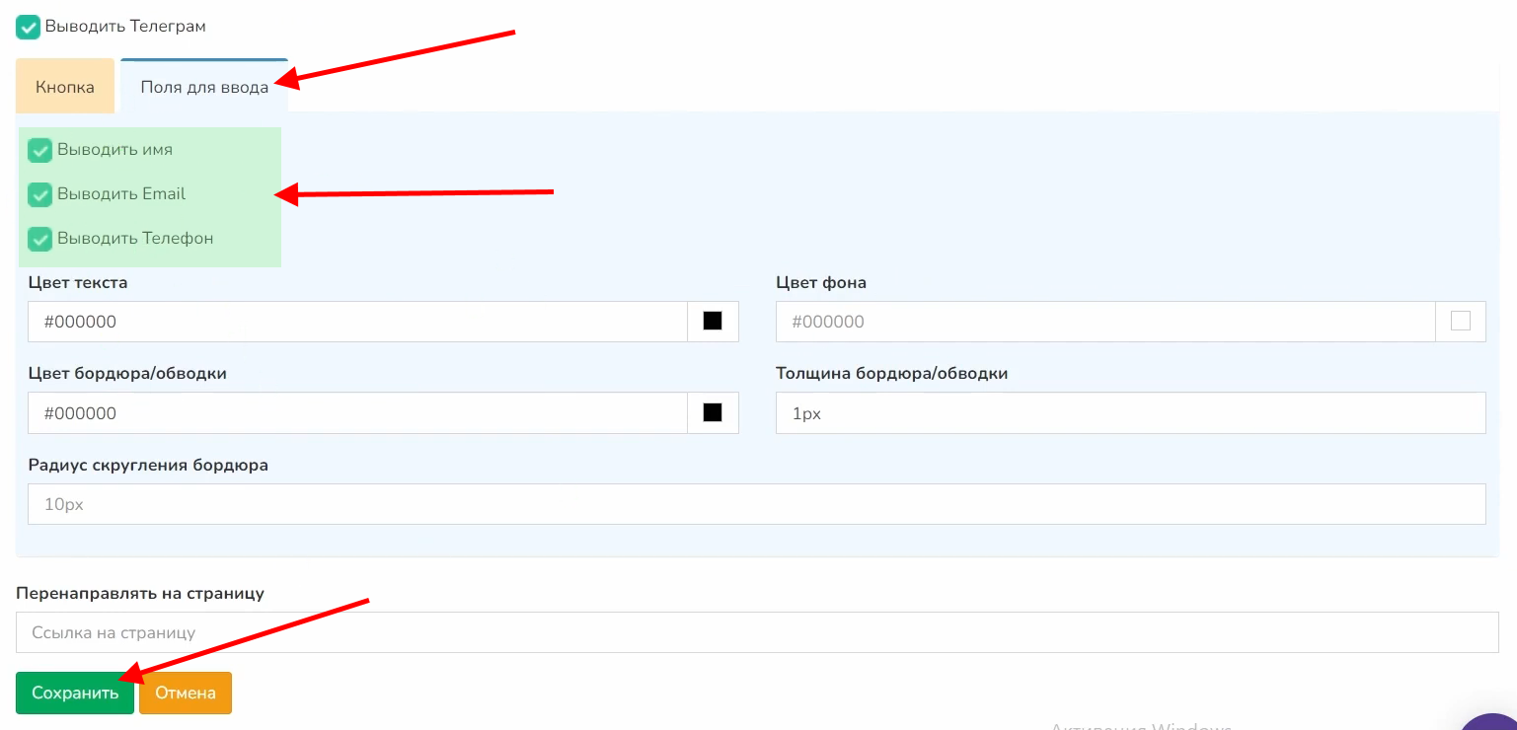The width and height of the screenshot is (1517, 730).
Task: Focus the 'Радиус скругления бордюра' input
Action: pos(756,504)
